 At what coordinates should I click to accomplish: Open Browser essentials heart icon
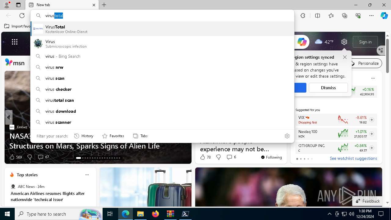(358, 16)
